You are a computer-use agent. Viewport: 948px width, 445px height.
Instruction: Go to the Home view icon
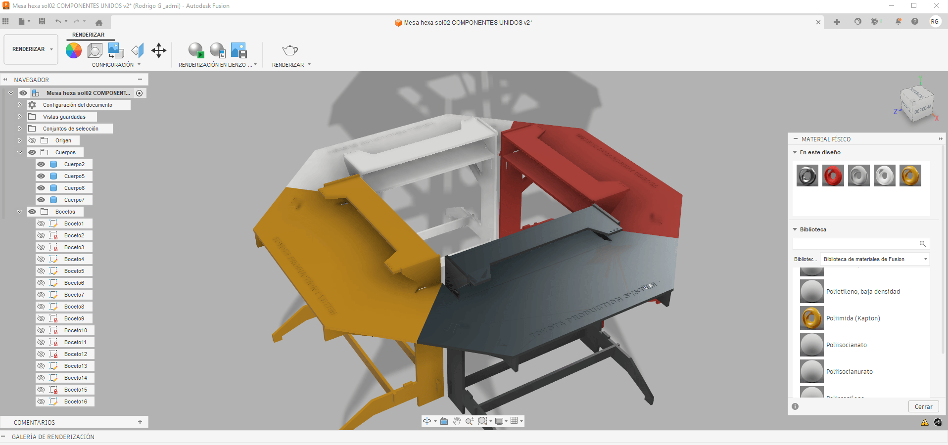pyautogui.click(x=99, y=23)
